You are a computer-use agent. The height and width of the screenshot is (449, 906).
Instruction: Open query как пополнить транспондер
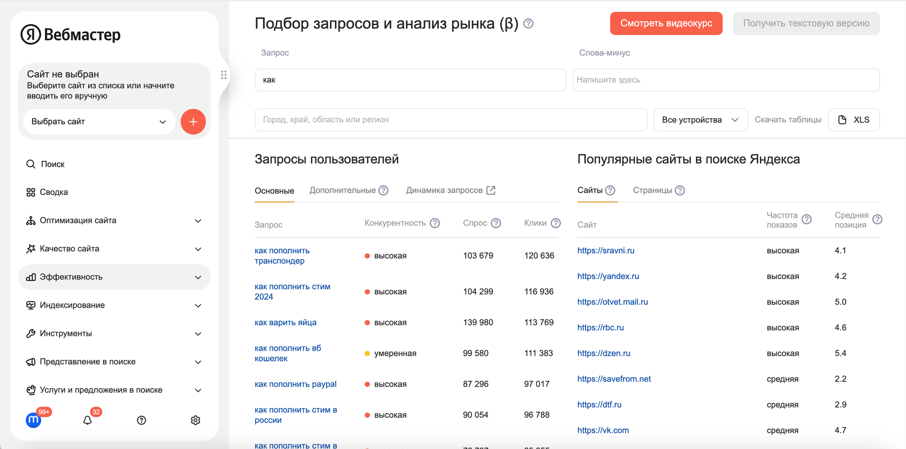tap(282, 256)
